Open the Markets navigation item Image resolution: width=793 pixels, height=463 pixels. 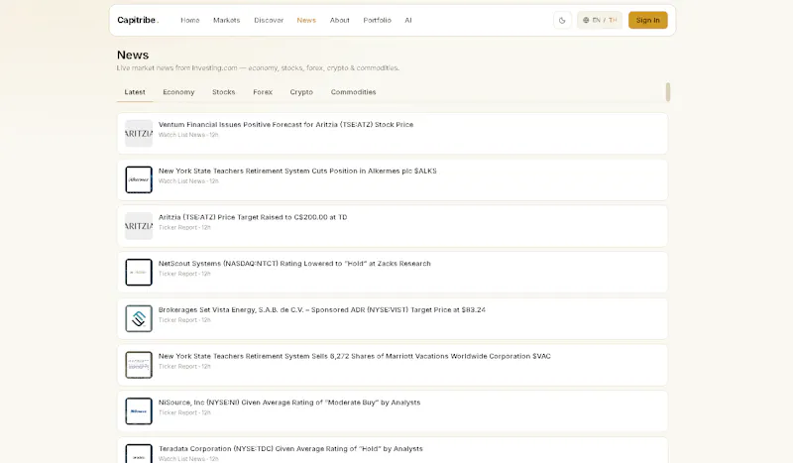pyautogui.click(x=227, y=20)
